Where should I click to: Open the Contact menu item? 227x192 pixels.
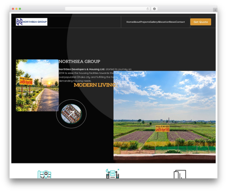click(x=180, y=22)
